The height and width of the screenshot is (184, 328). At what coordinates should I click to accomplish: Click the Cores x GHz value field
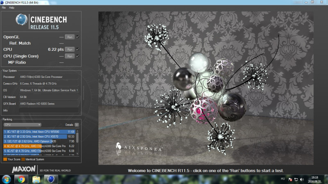49,84
